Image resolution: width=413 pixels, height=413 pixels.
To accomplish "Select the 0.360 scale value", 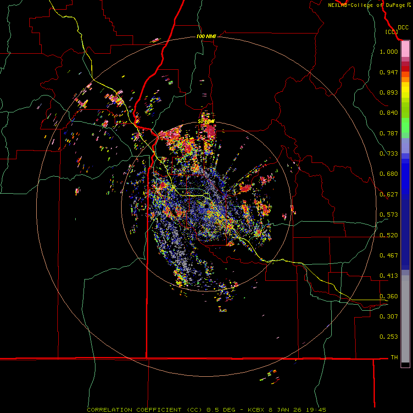I will tap(389, 296).
